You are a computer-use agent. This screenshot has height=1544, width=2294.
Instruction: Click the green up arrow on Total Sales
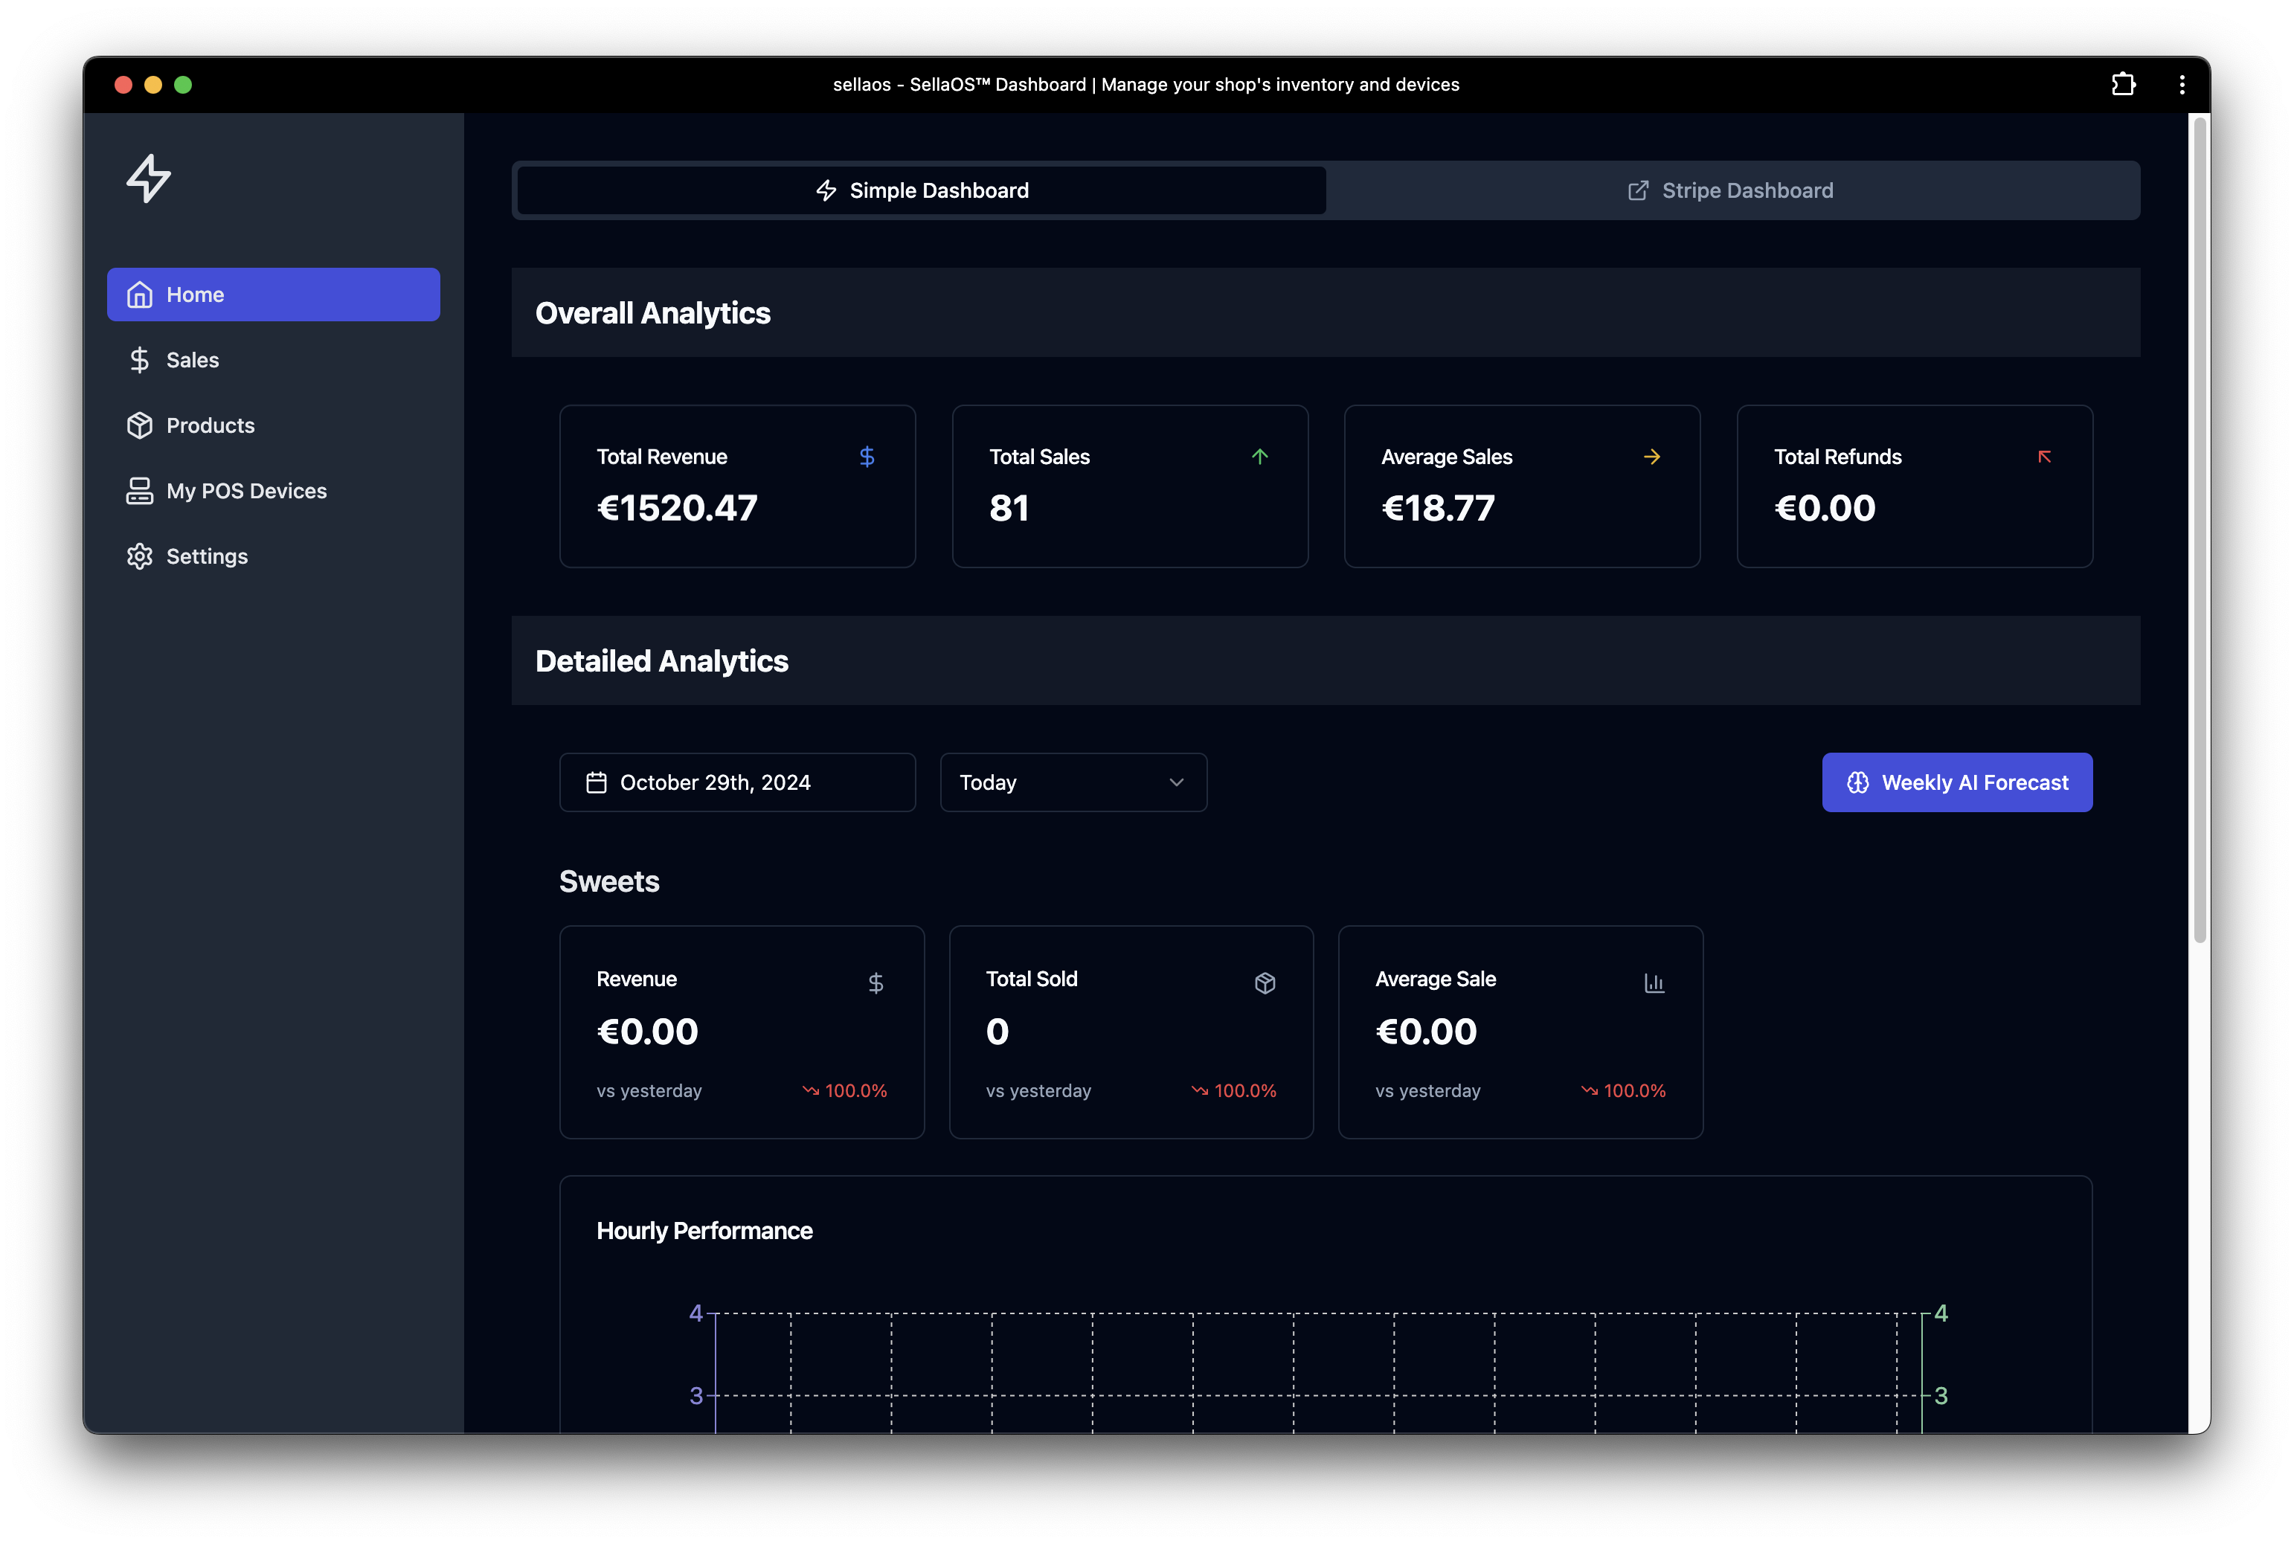1259,457
